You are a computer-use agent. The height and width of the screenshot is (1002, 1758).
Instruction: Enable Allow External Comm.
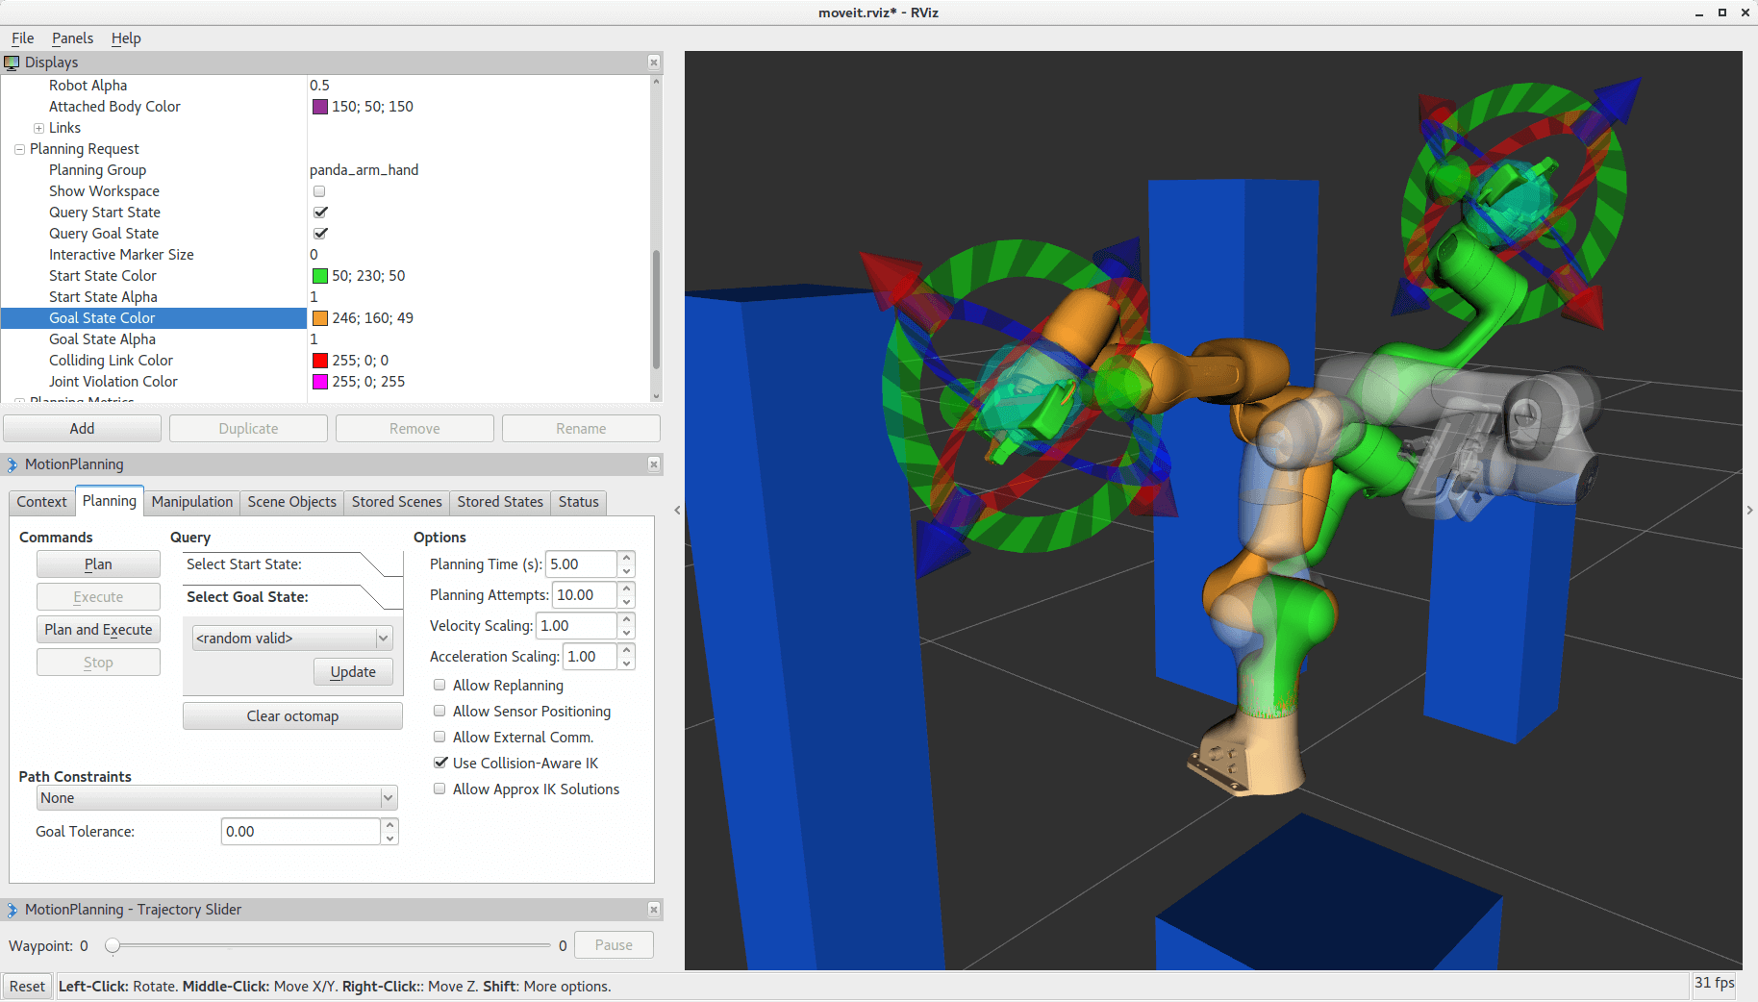[x=439, y=738]
